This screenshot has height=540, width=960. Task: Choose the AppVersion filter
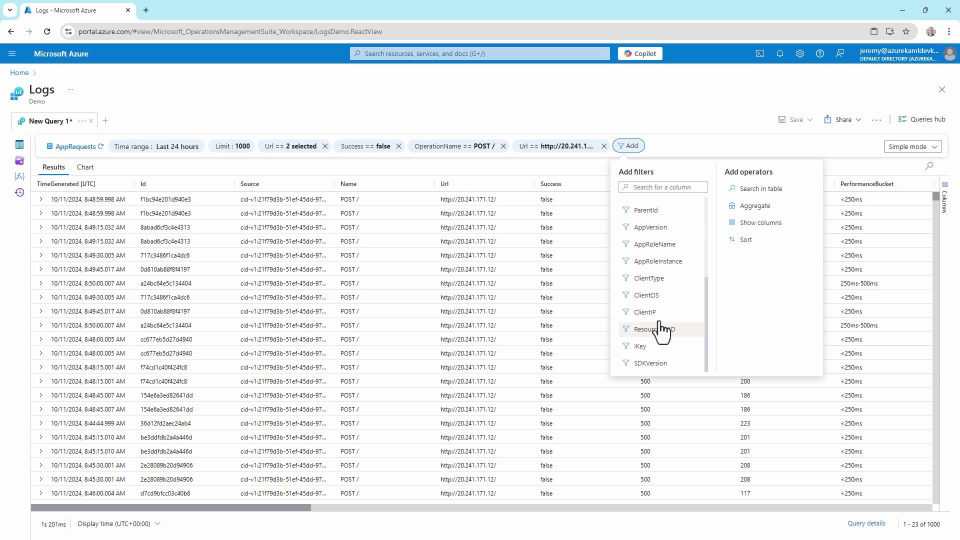tap(661, 227)
